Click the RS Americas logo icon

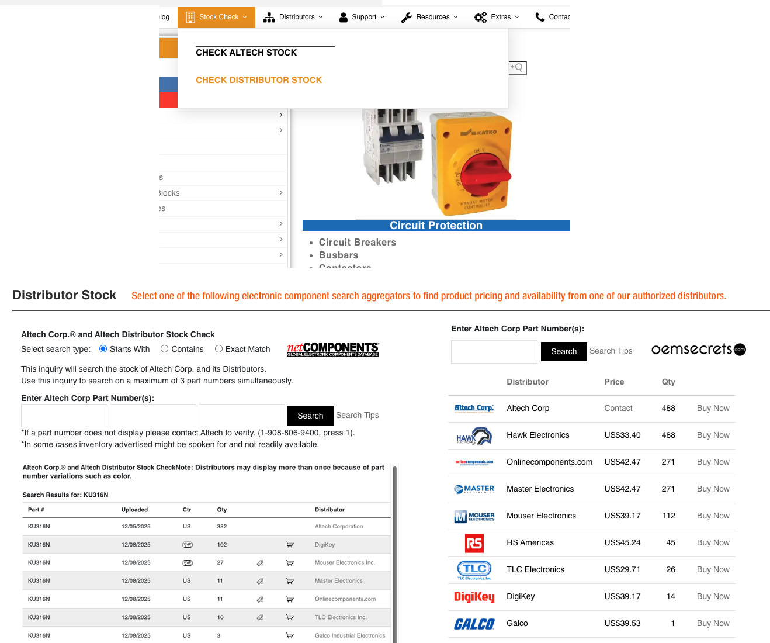point(474,543)
